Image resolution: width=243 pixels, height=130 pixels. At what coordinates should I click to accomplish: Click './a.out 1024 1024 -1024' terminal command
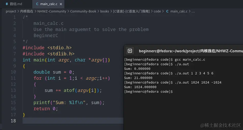[198, 83]
